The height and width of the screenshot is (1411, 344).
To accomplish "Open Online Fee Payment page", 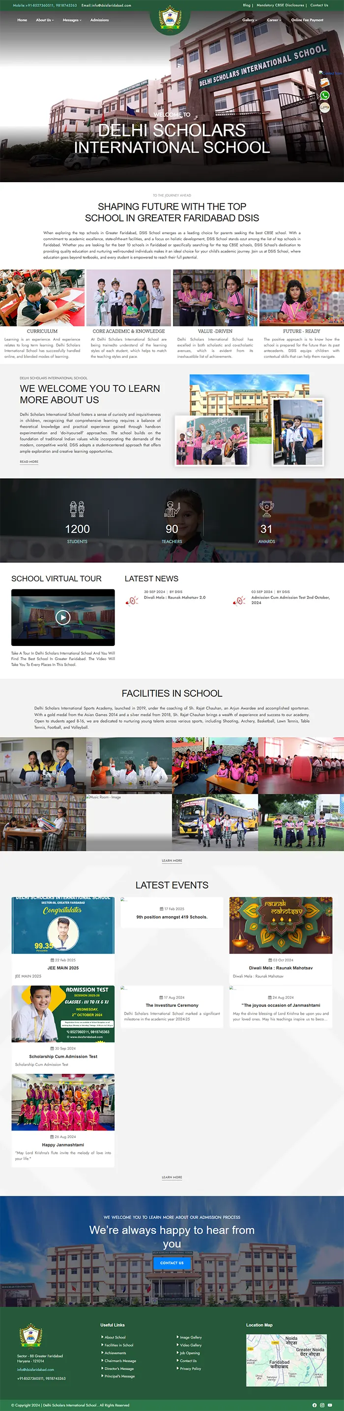I will pyautogui.click(x=307, y=20).
